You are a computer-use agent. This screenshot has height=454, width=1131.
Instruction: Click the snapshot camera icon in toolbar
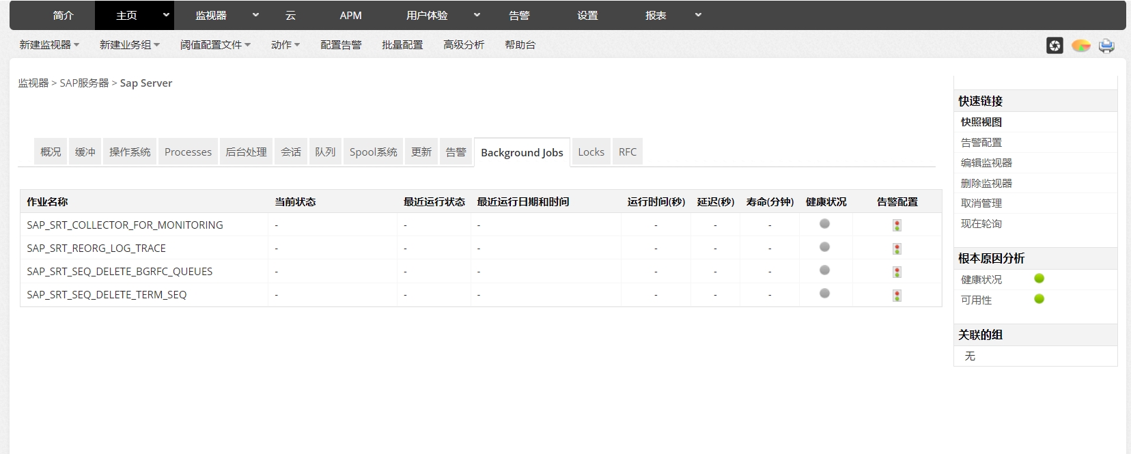coord(1055,46)
